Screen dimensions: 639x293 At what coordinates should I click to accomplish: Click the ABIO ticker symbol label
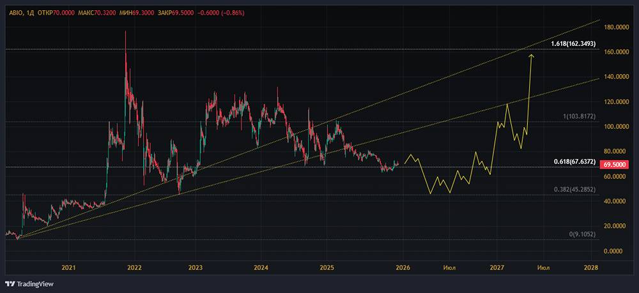coord(16,13)
